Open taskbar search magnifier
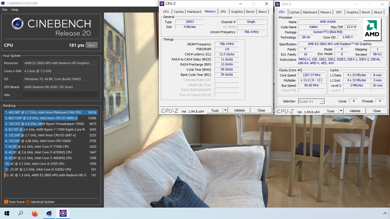Viewport: 390px width, 219px height. pyautogui.click(x=21, y=213)
